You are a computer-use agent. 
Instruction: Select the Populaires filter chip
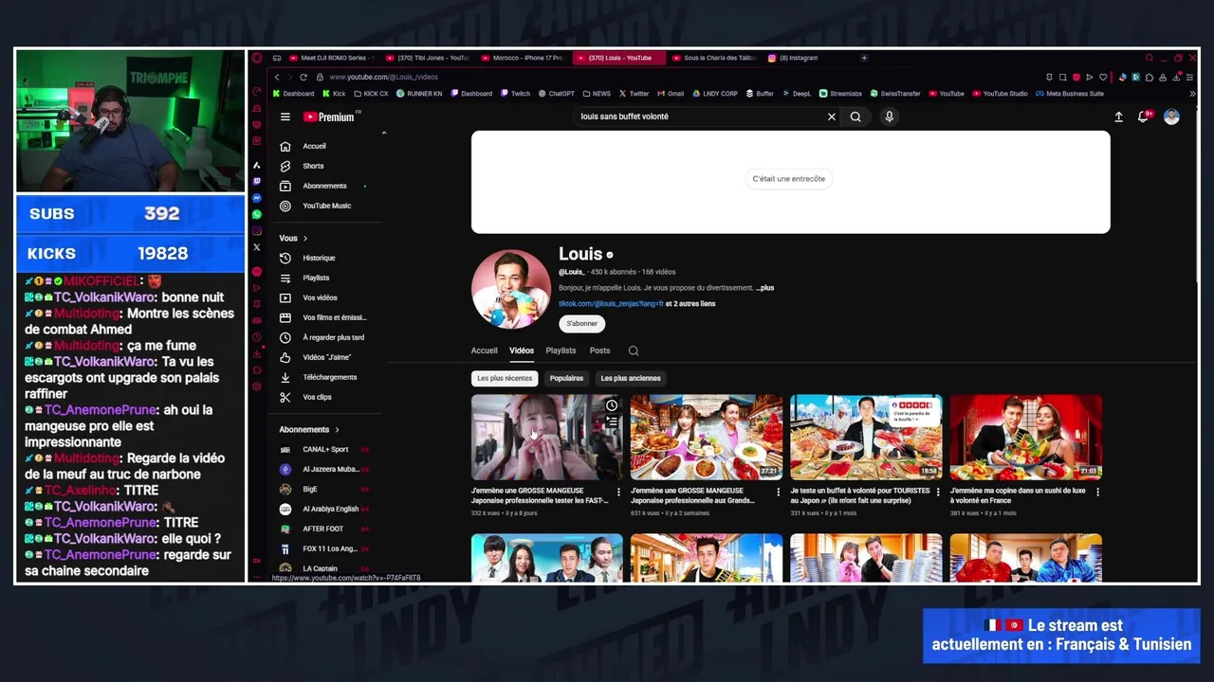coord(566,378)
